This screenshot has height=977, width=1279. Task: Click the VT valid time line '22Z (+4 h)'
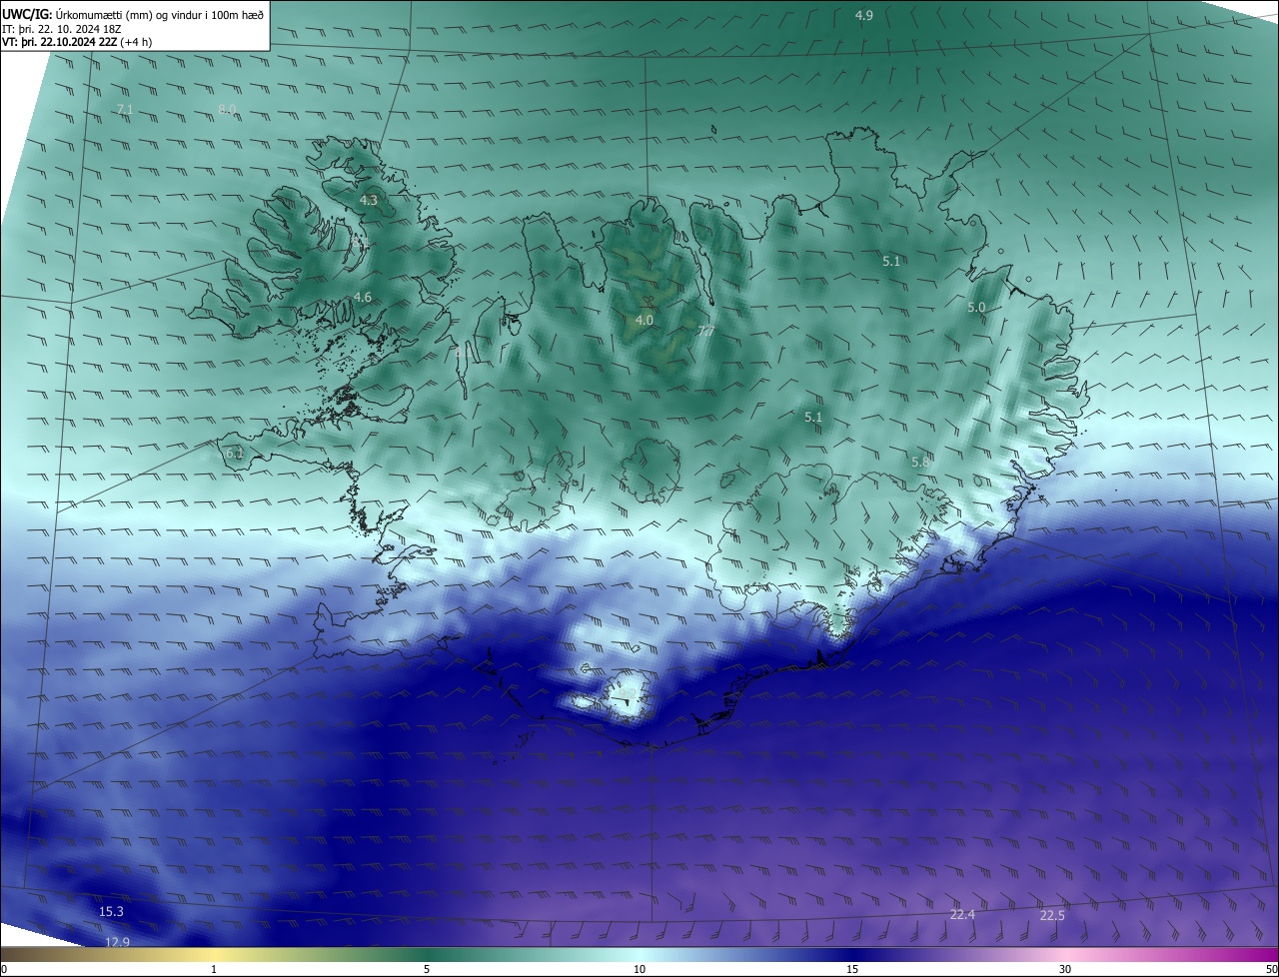click(124, 43)
